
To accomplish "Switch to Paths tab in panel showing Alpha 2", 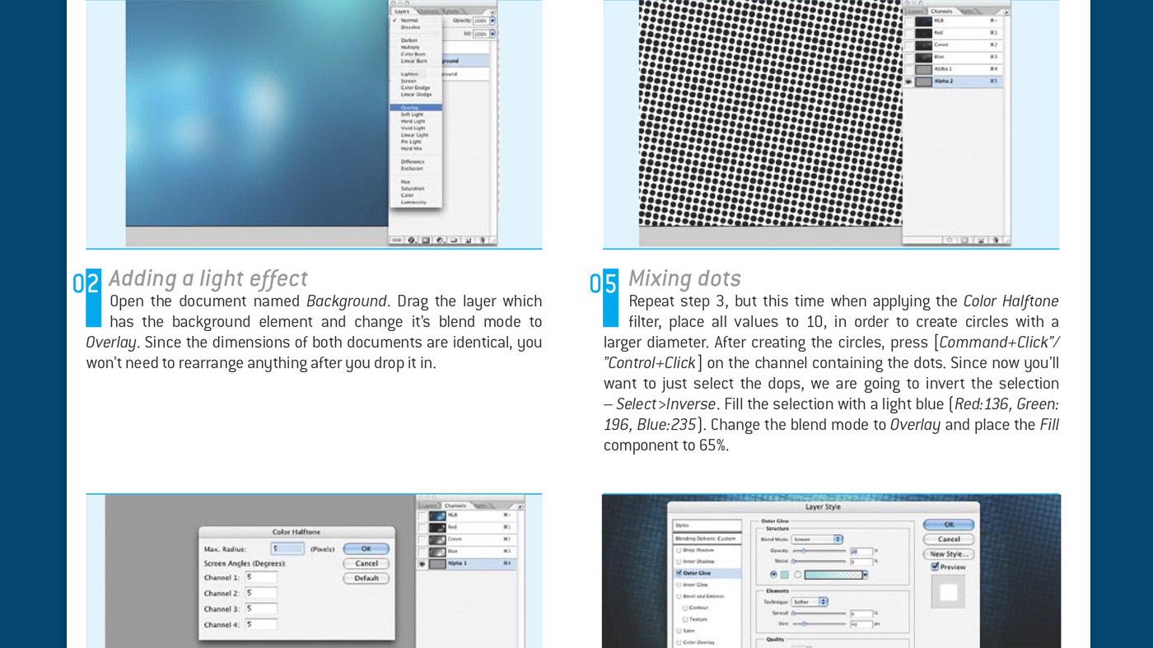I will click(967, 12).
